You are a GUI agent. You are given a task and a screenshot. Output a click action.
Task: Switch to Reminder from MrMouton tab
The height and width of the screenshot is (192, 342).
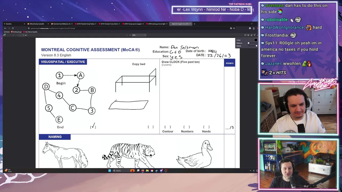coord(61,24)
